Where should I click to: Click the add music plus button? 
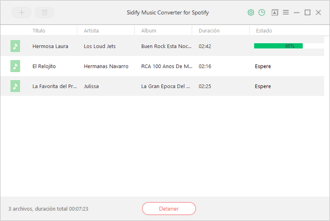click(x=21, y=12)
